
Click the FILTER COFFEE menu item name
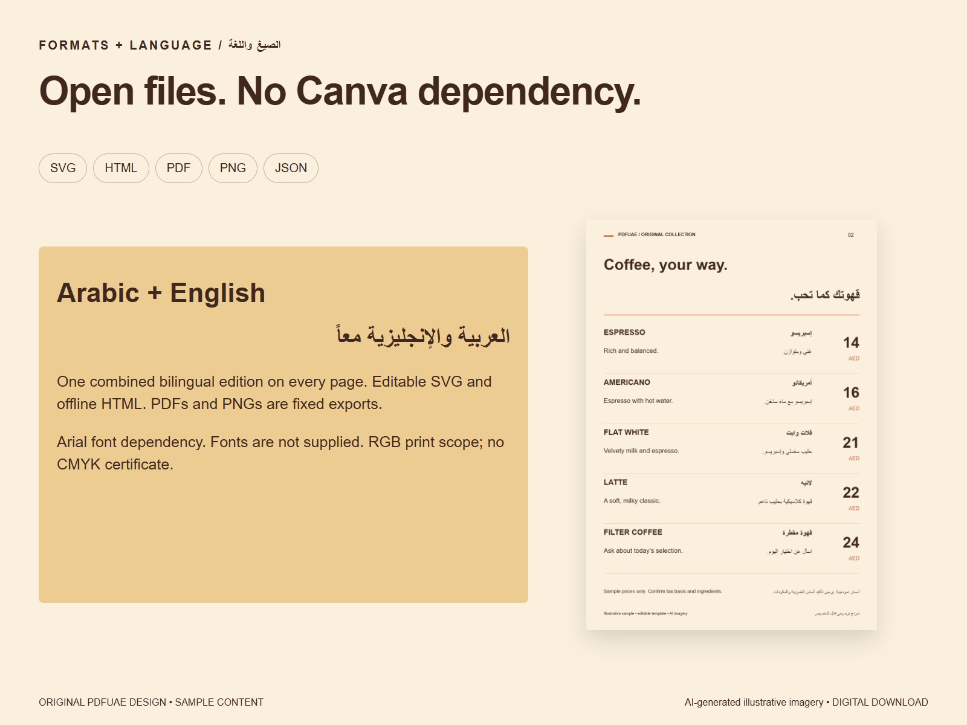click(x=633, y=532)
